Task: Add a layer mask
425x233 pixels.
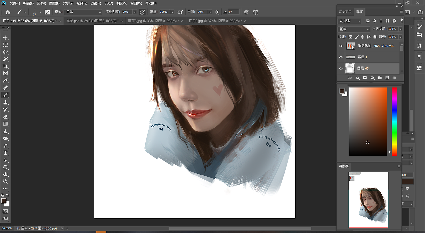Action: [x=365, y=78]
